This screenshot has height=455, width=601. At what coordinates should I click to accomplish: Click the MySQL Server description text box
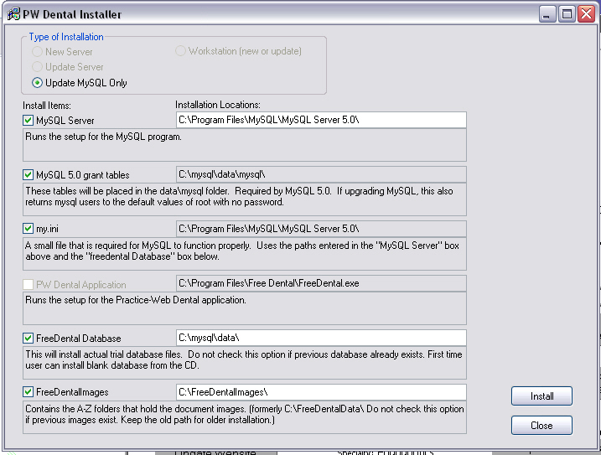(x=244, y=144)
